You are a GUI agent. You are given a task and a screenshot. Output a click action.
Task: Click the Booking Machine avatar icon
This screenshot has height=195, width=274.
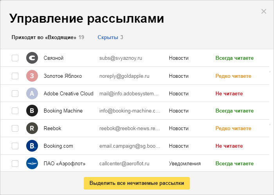(32, 111)
